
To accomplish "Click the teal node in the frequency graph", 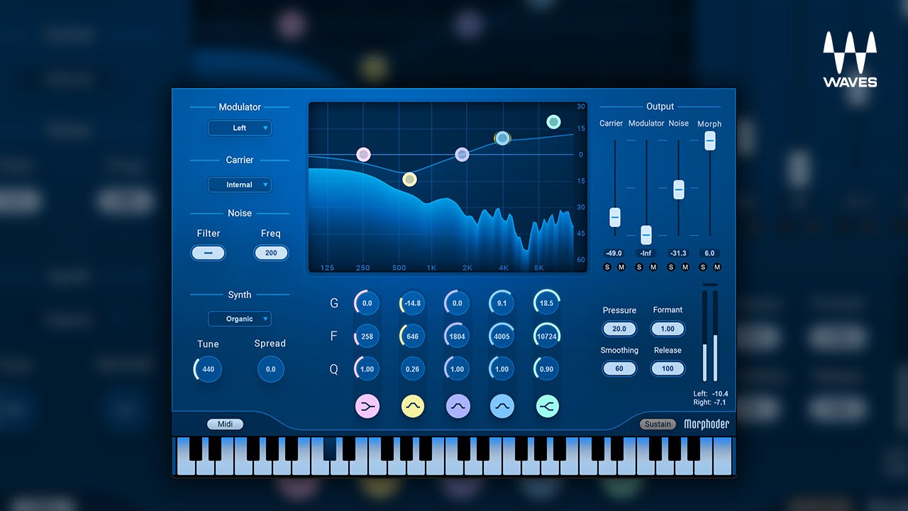I will tap(554, 122).
